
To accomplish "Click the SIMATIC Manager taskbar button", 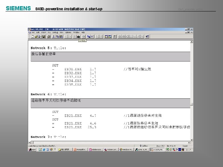I will coord(142,150).
